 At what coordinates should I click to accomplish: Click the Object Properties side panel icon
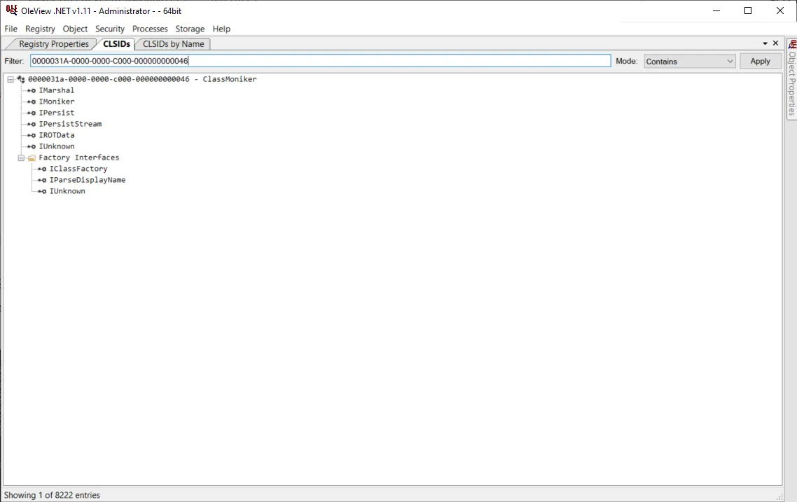tap(792, 45)
